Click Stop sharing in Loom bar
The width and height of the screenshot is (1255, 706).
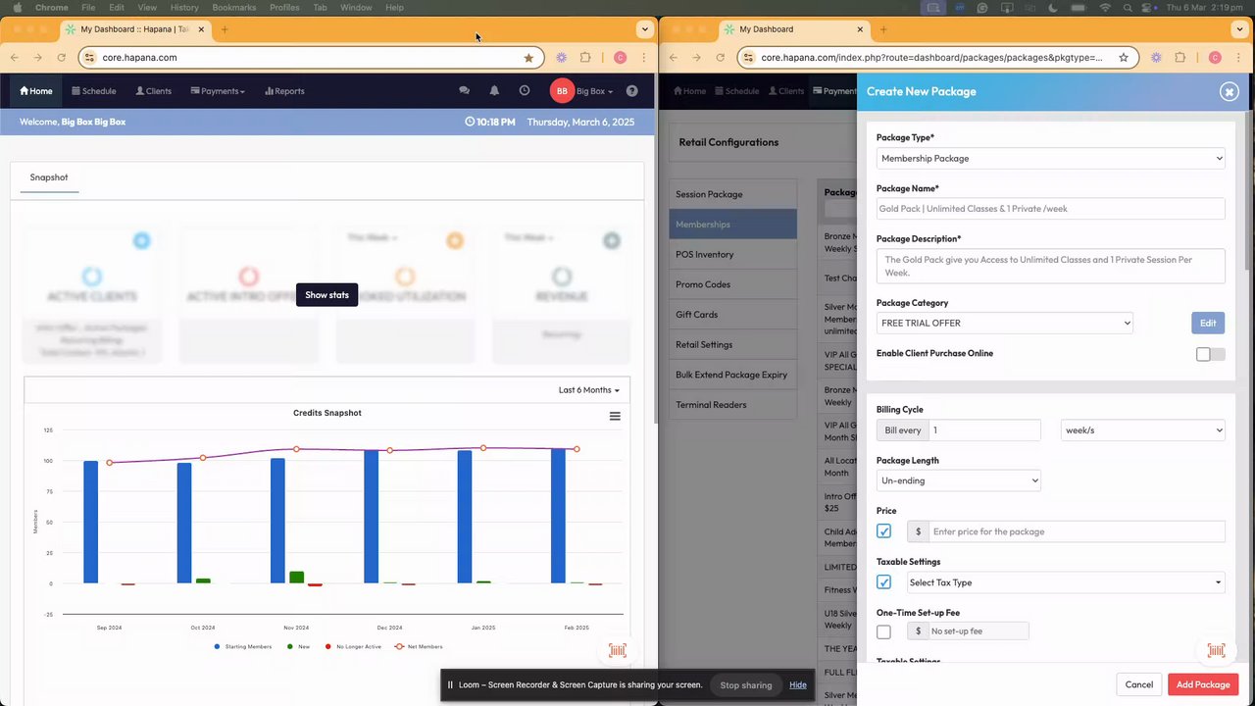(x=746, y=684)
